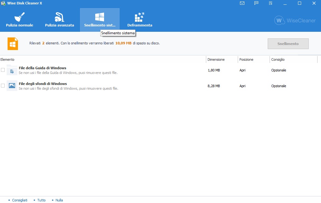Open the feedback chat bubble icon

pyautogui.click(x=256, y=3)
